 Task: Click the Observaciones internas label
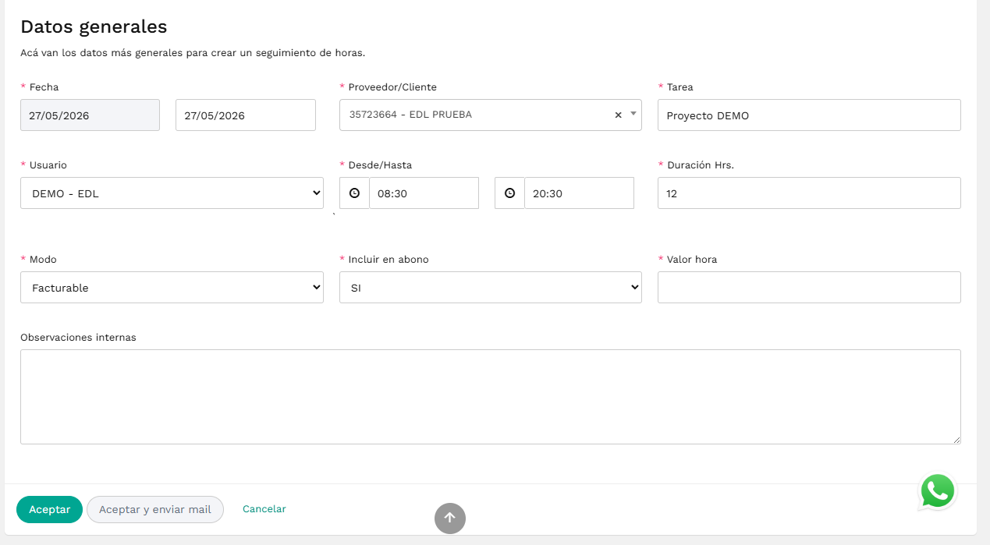point(78,338)
